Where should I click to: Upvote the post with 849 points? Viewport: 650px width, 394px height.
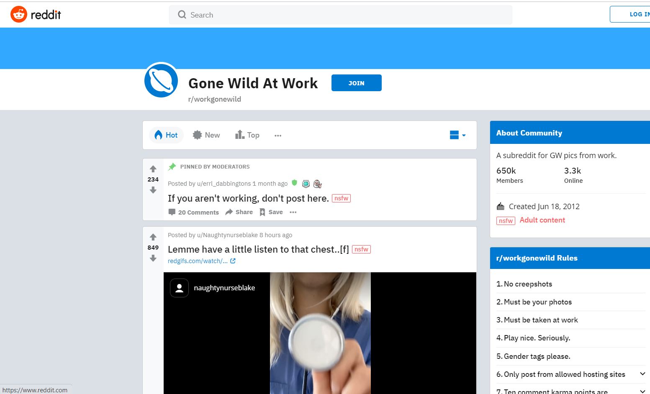pos(153,237)
